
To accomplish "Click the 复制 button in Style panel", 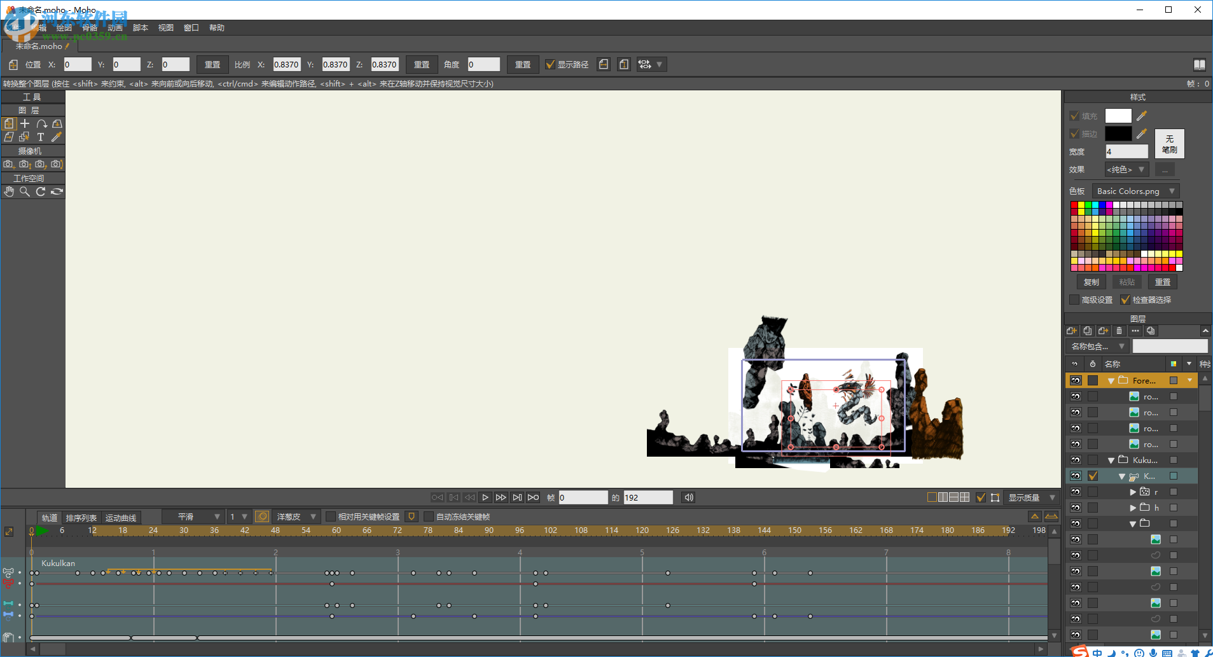I will [x=1092, y=282].
